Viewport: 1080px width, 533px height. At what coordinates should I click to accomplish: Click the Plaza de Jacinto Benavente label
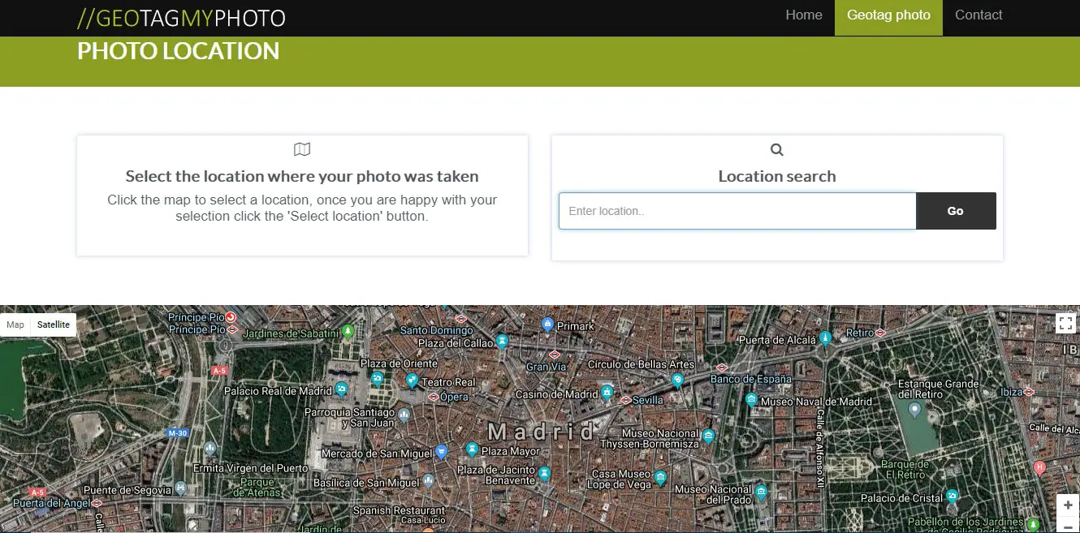click(496, 475)
